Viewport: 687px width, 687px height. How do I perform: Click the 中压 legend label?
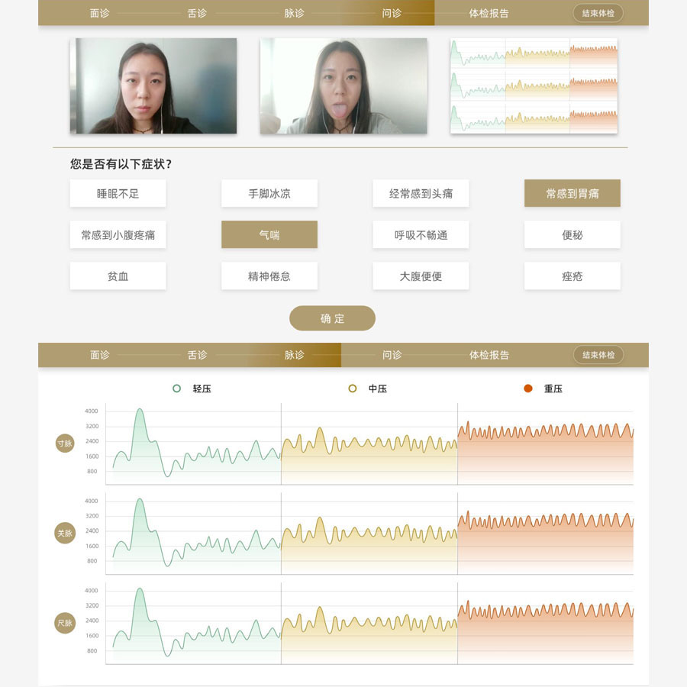coord(378,389)
